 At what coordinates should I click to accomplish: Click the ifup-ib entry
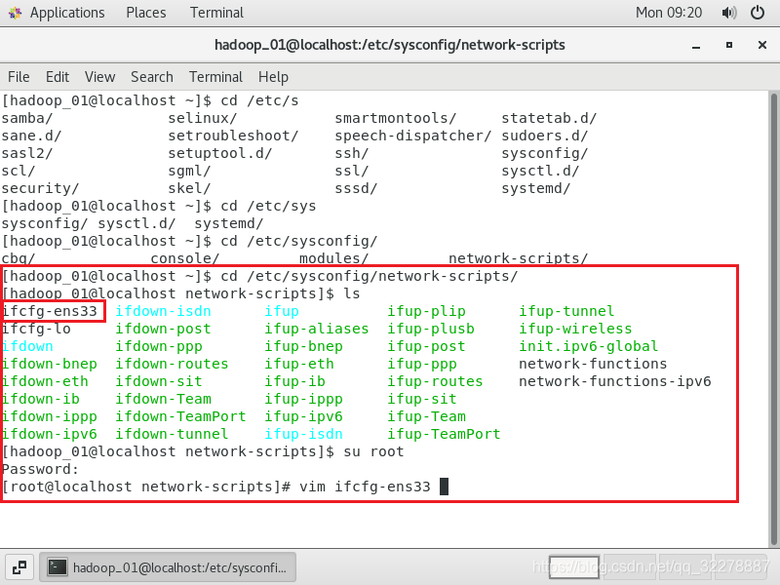click(x=294, y=381)
